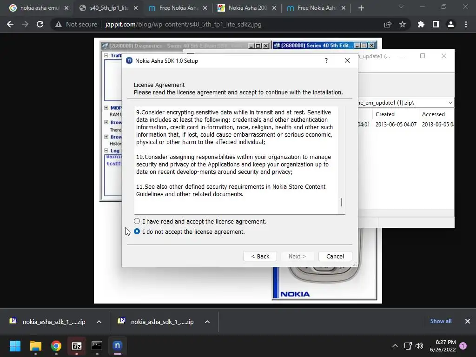Open the 7-Zip path dropdown arrow
This screenshot has width=476, height=357.
pyautogui.click(x=450, y=103)
